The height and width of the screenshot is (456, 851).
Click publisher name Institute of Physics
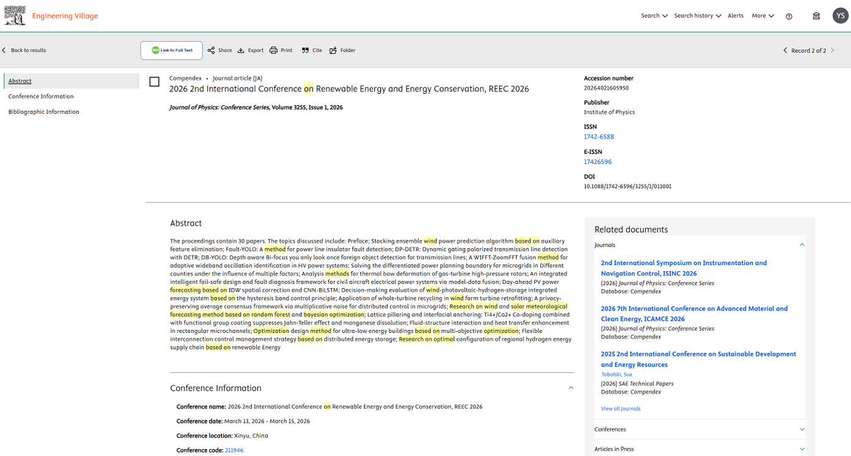coord(609,113)
